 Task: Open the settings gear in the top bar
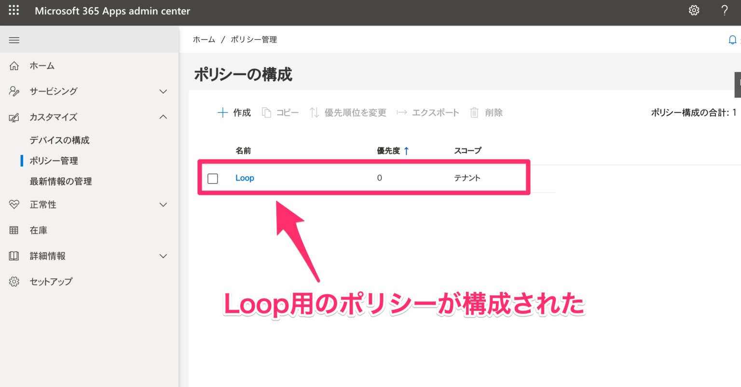tap(694, 10)
